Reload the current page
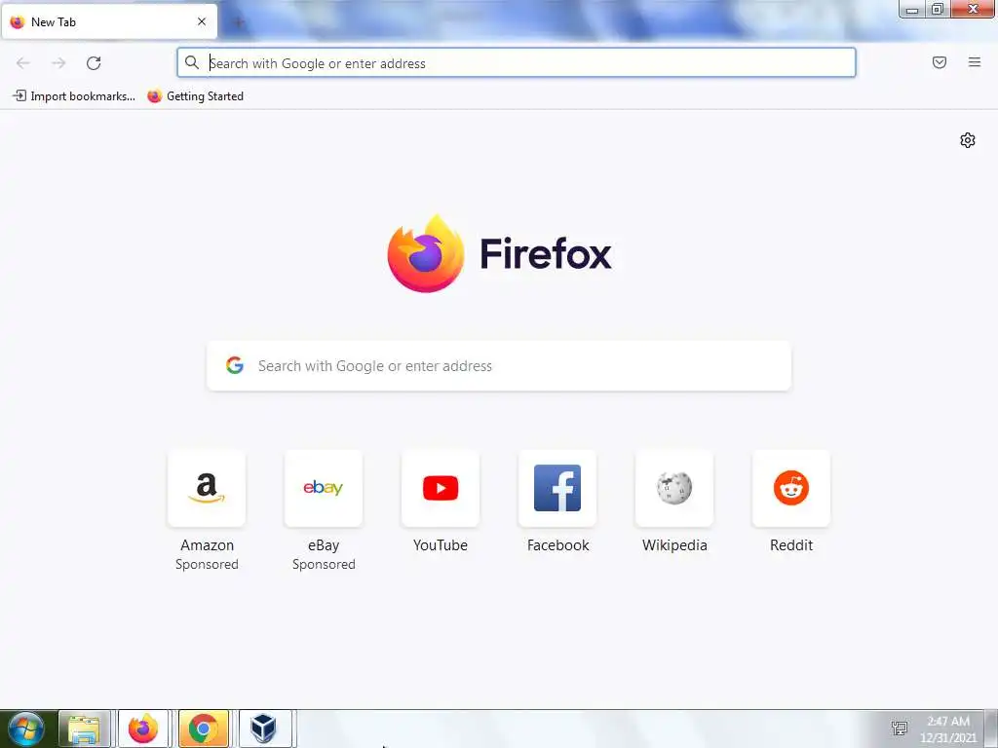998x748 pixels. click(94, 63)
